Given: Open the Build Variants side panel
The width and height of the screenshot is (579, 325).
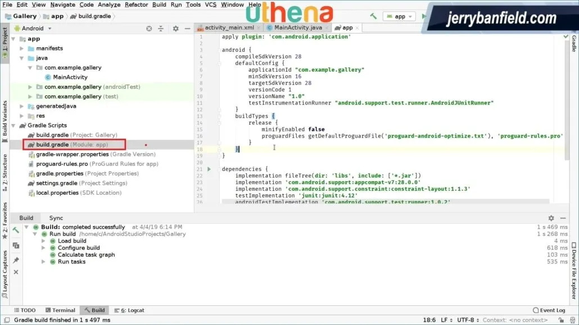Looking at the screenshot, I should [5, 121].
